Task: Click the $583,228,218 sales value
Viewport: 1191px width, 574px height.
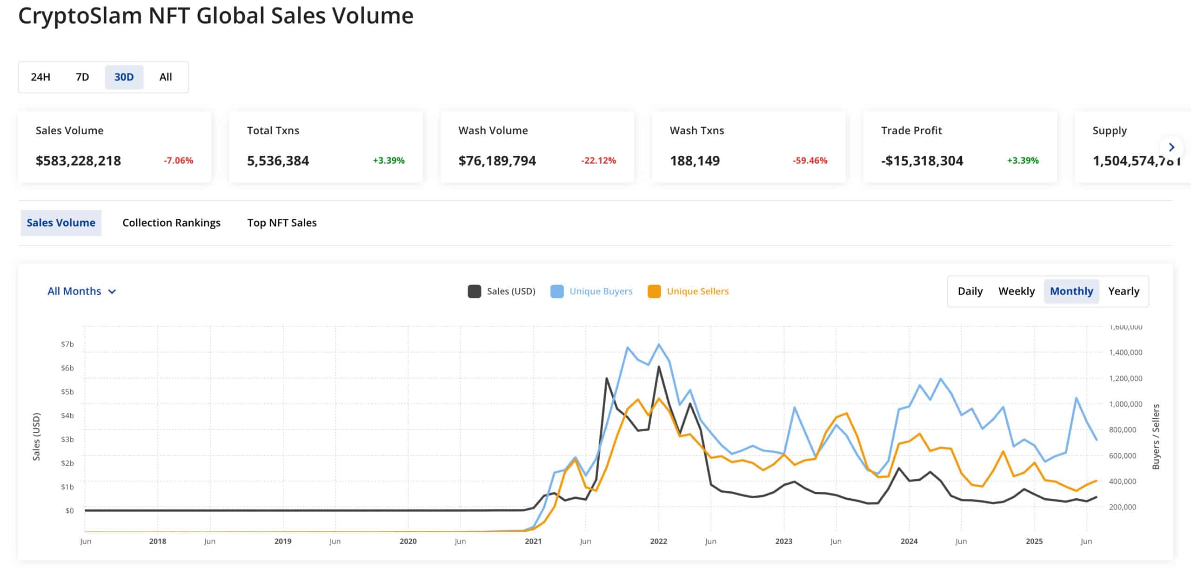Action: (78, 161)
